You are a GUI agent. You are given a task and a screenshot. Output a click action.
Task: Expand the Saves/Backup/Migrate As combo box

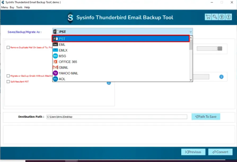[122, 32]
